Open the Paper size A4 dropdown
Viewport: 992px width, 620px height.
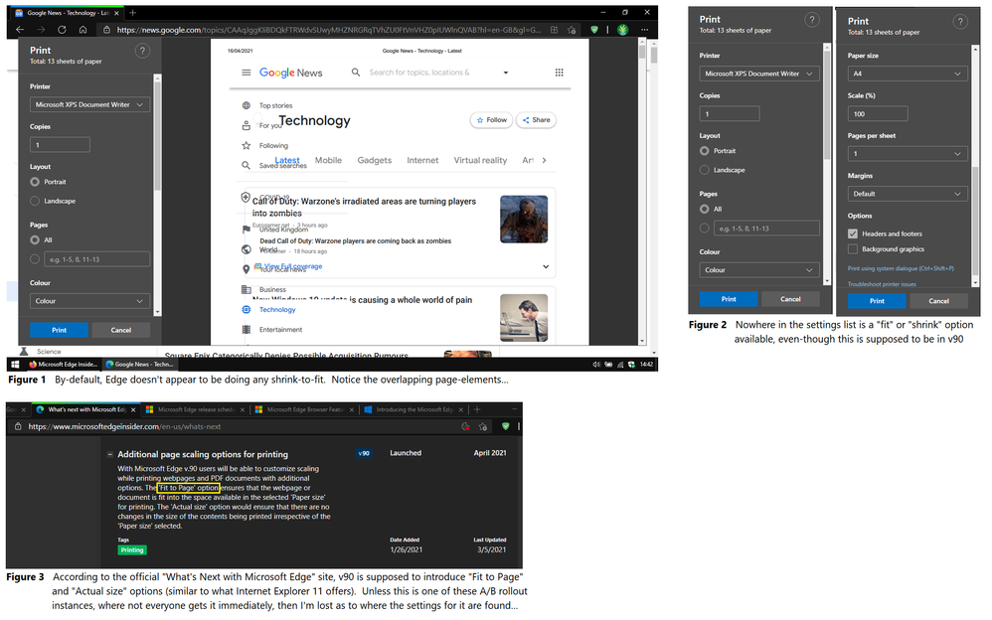[x=908, y=74]
